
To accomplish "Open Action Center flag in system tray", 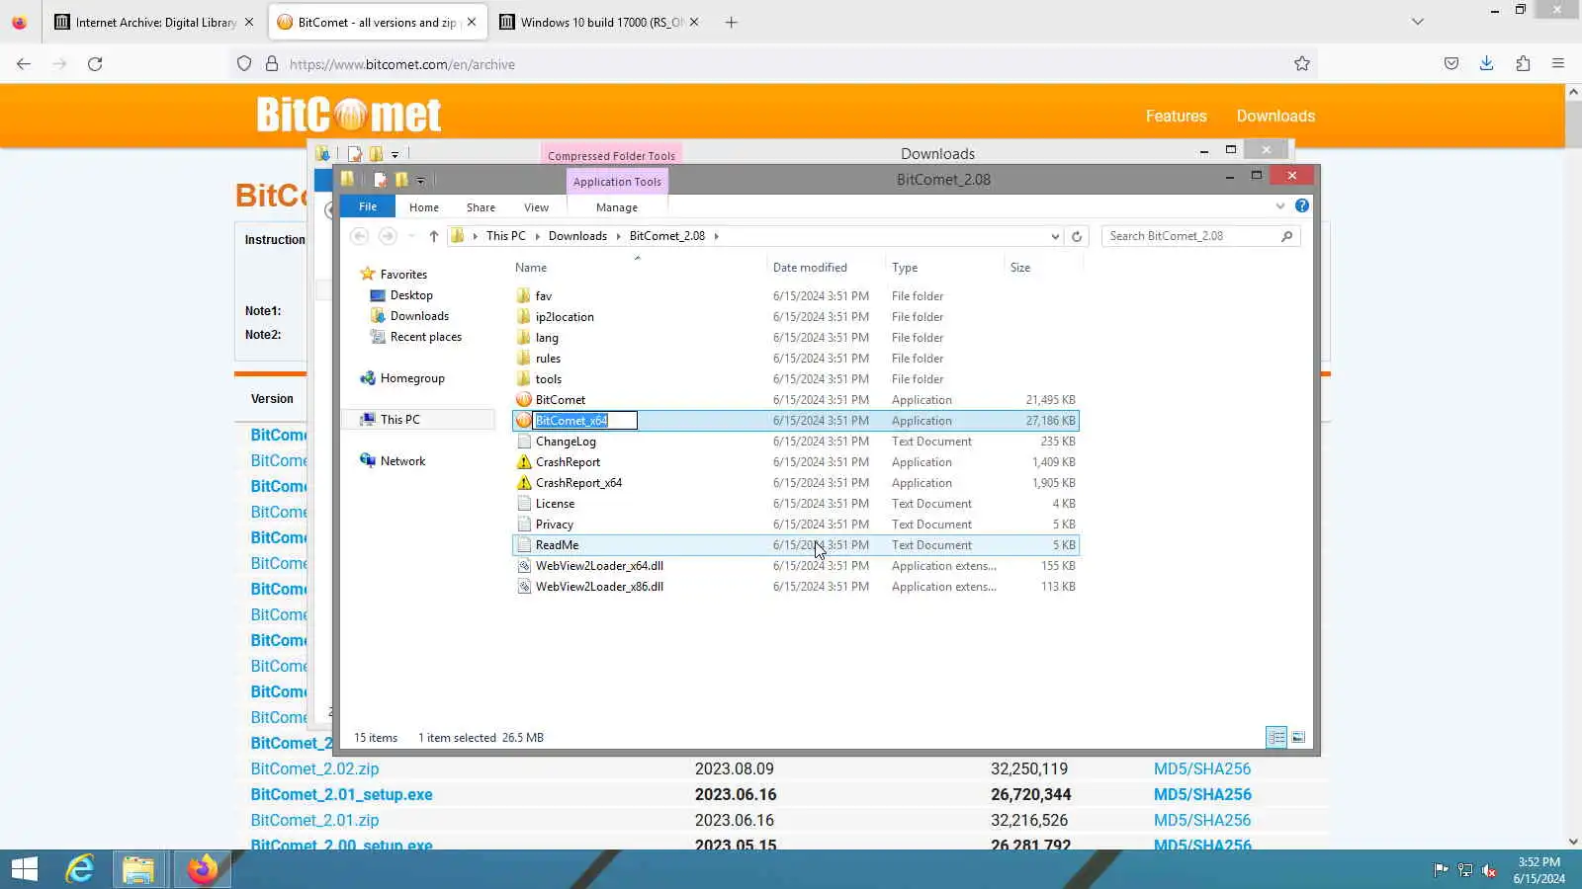I will pos(1441,870).
